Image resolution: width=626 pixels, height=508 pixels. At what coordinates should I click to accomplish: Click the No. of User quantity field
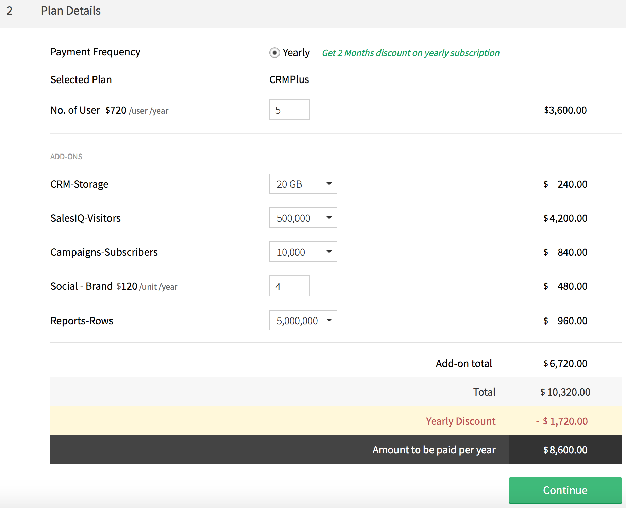tap(289, 110)
